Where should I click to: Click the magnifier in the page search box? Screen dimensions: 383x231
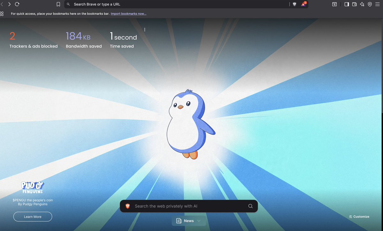coord(251,206)
